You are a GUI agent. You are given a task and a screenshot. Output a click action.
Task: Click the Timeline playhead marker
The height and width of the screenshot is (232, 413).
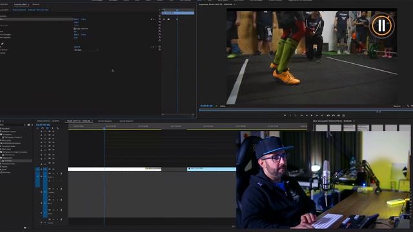click(x=105, y=128)
